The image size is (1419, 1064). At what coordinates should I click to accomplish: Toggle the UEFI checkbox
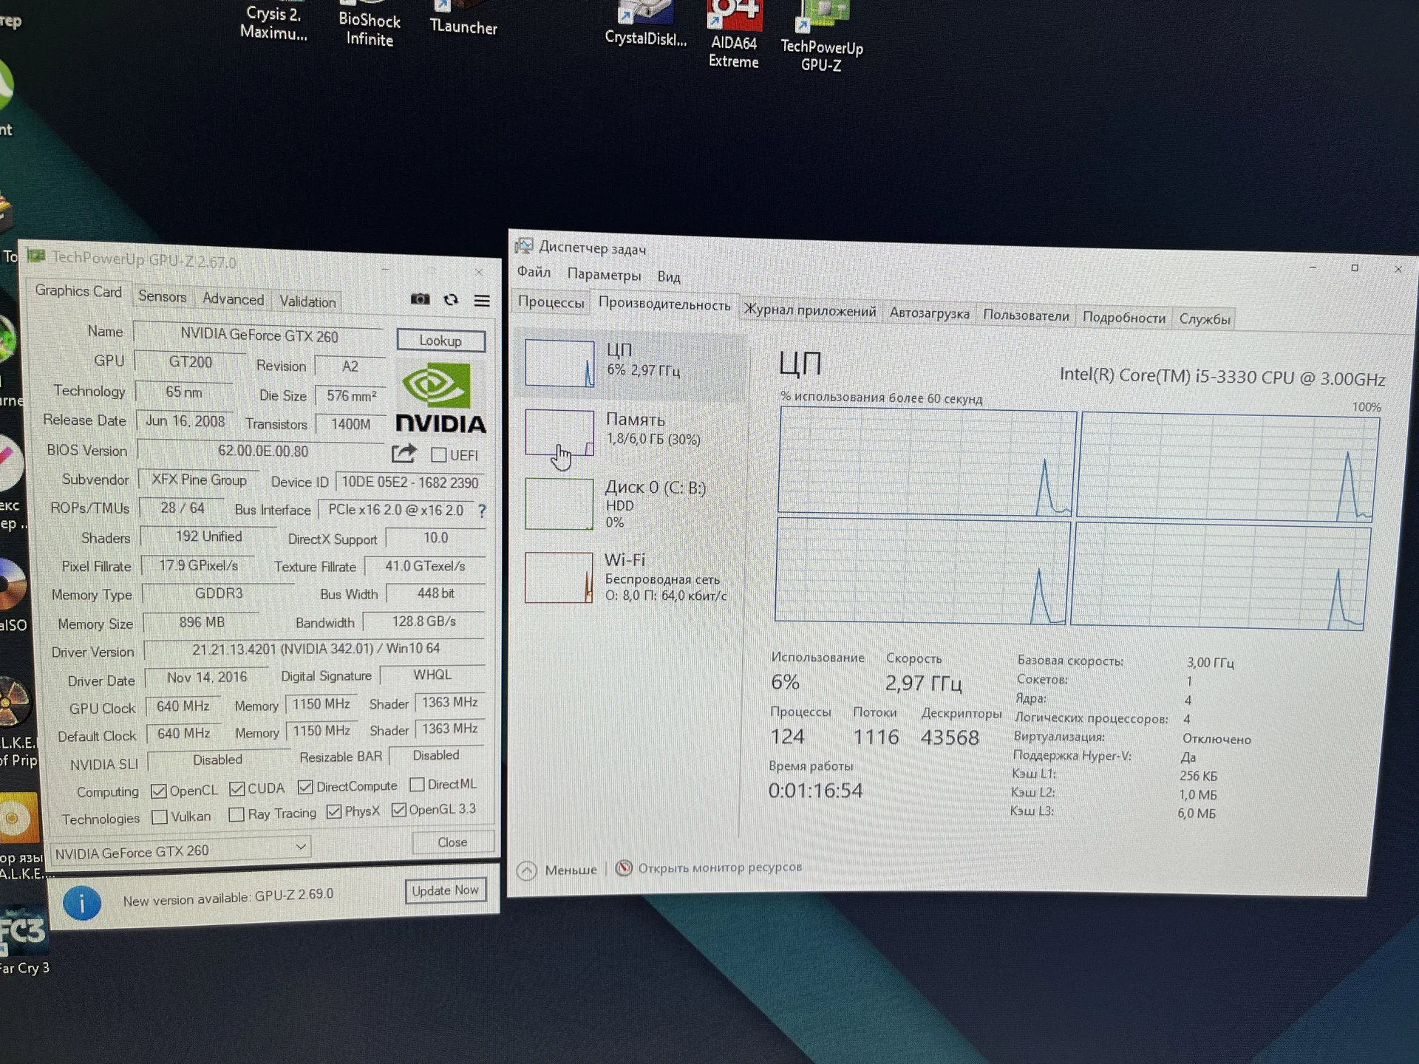coord(438,454)
